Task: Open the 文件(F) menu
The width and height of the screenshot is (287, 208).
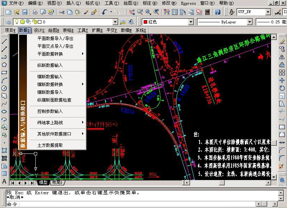Action: pos(16,3)
